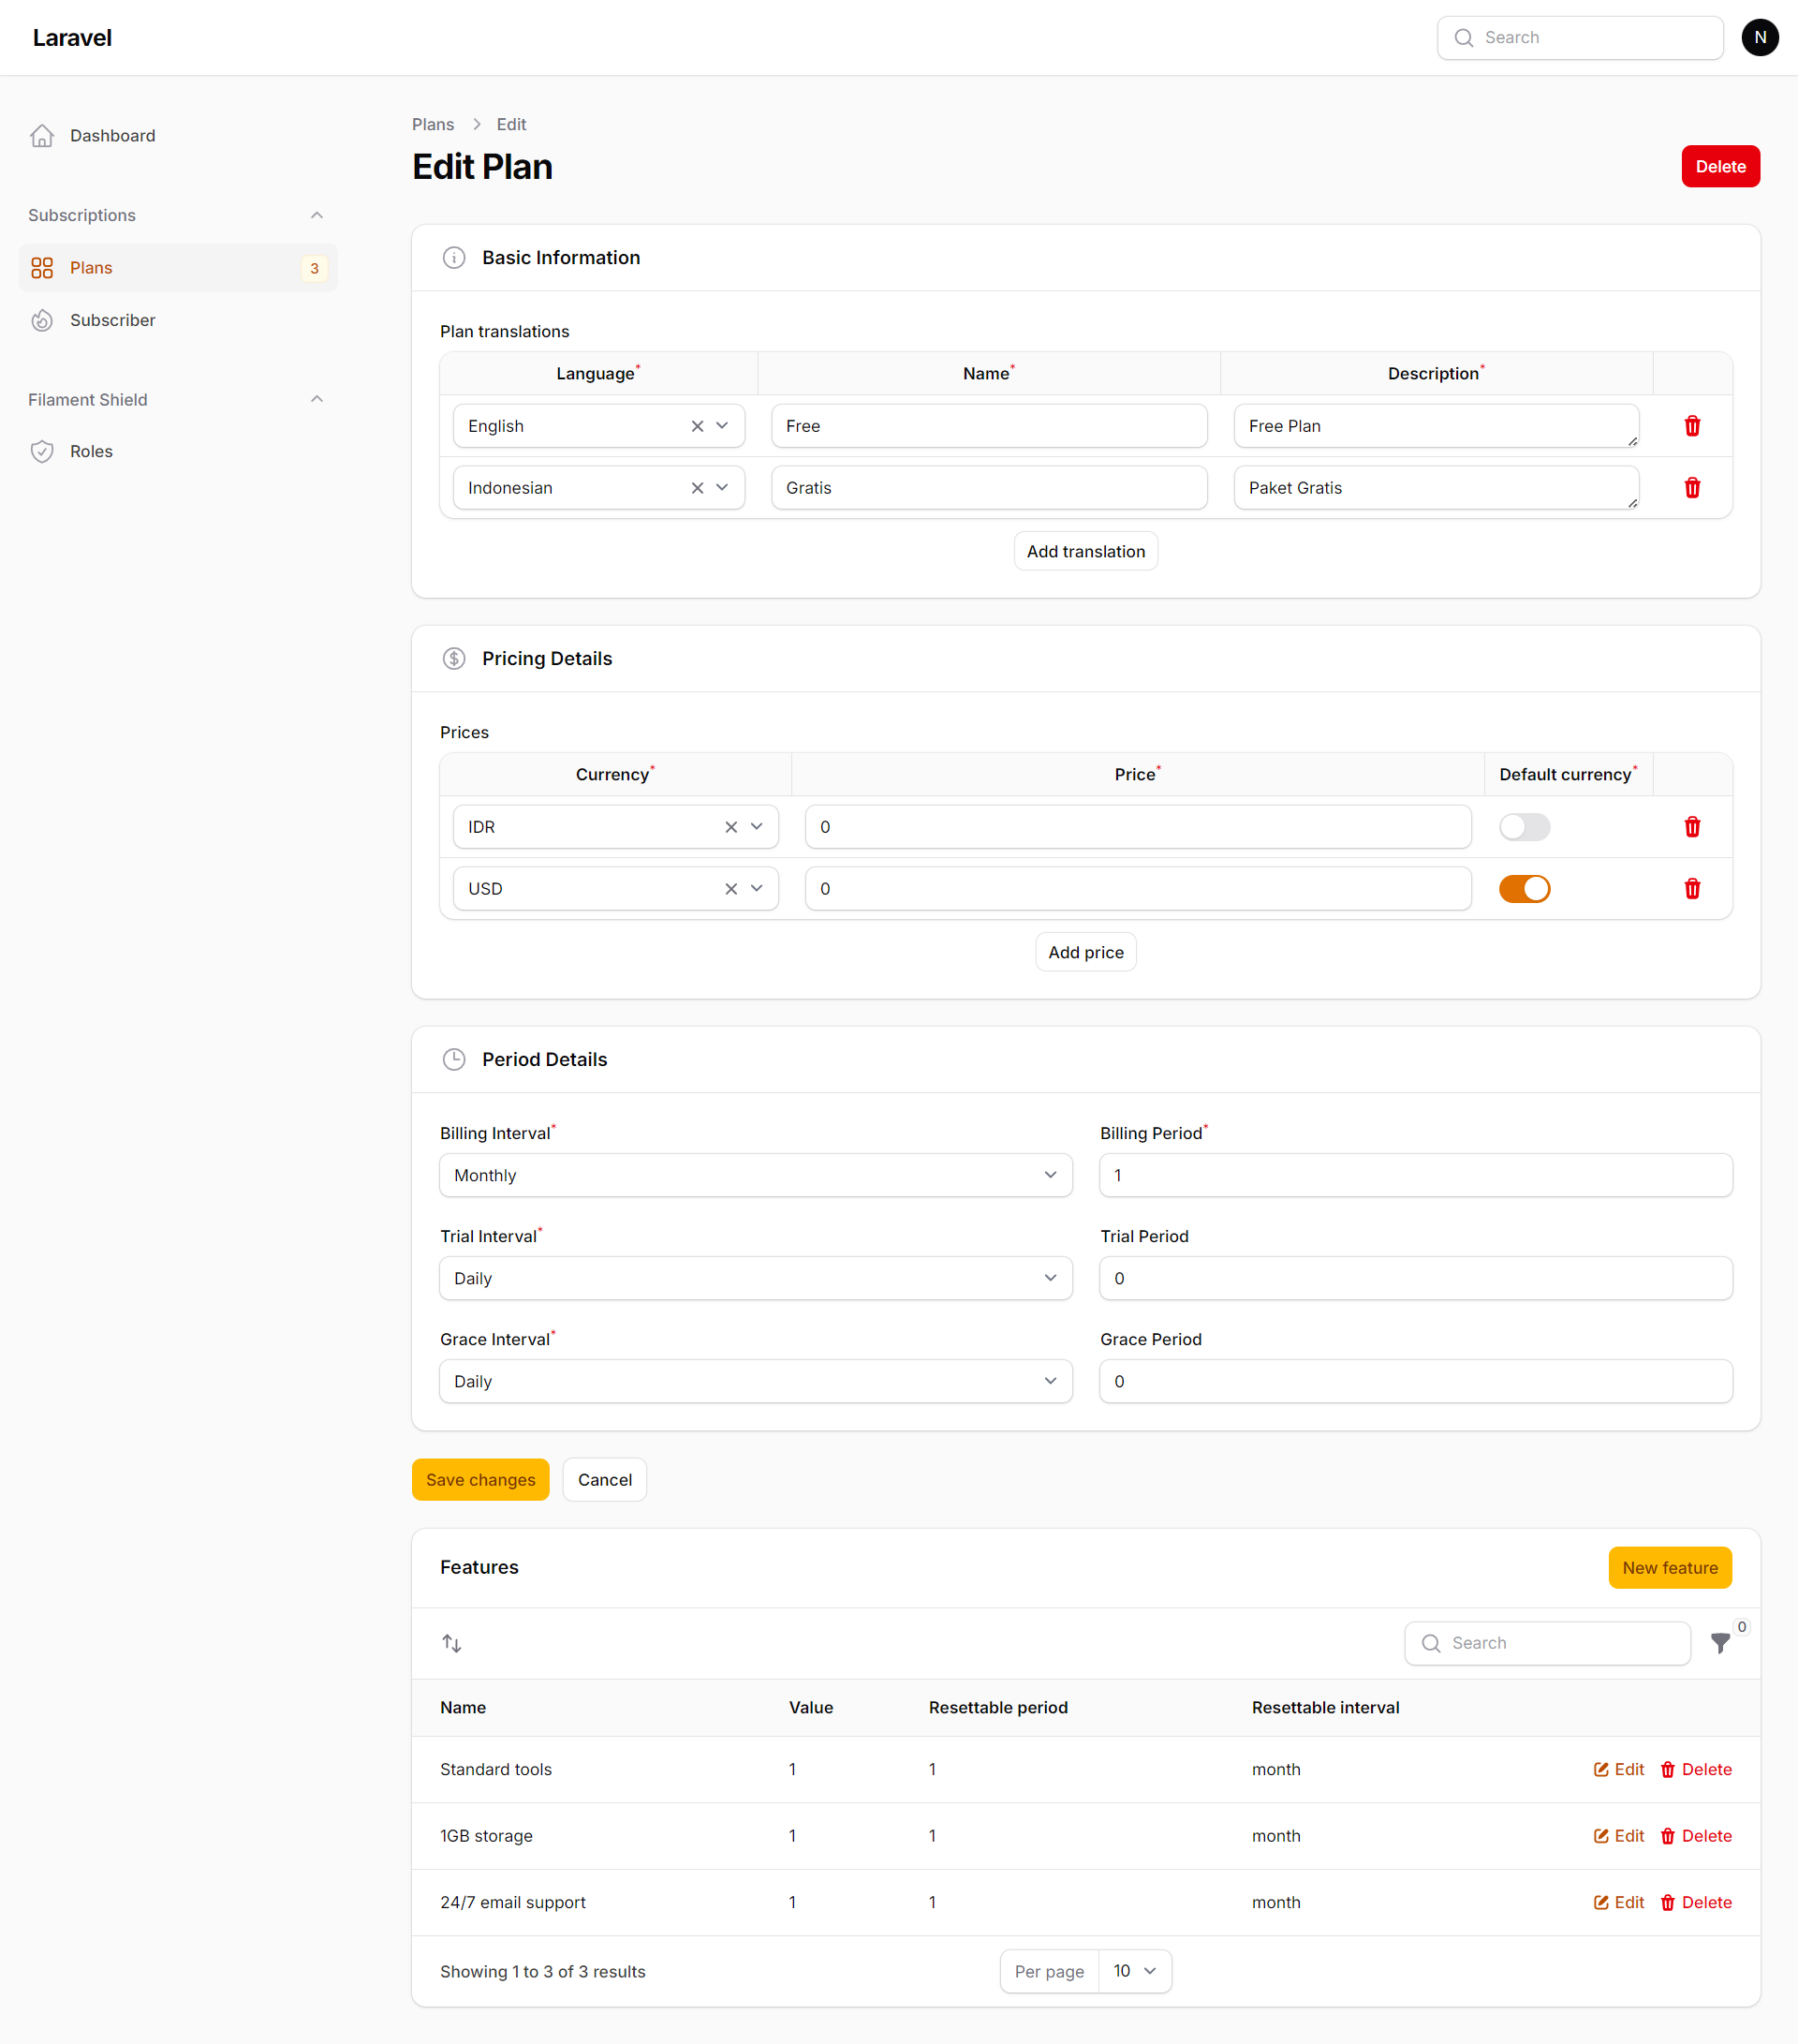Open the Per page 10 dropdown

1134,1971
